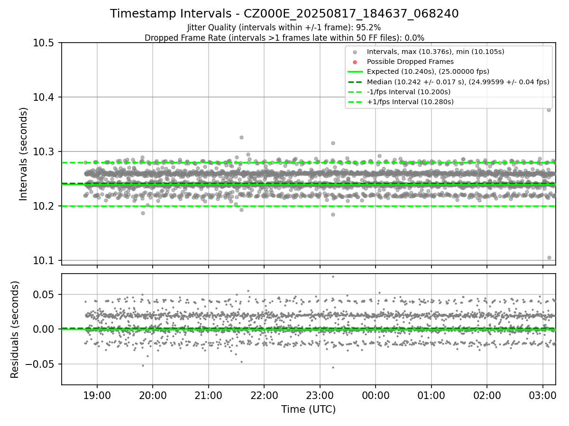Image resolution: width=569 pixels, height=426 pixels.
Task: Select legend entry '+1/fps Interval (10.280s)'
Action: pos(410,102)
